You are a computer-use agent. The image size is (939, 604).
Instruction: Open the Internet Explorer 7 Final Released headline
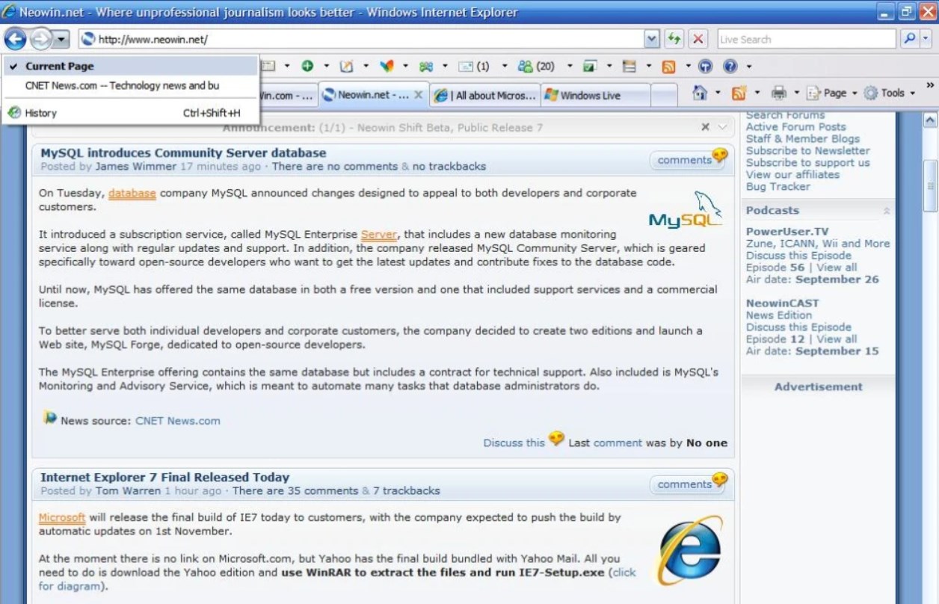[x=164, y=478]
